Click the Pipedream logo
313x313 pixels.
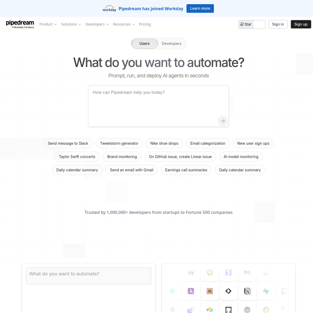pos(20,24)
